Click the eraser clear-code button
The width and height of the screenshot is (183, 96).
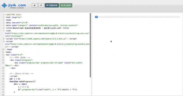(x=41, y=5)
